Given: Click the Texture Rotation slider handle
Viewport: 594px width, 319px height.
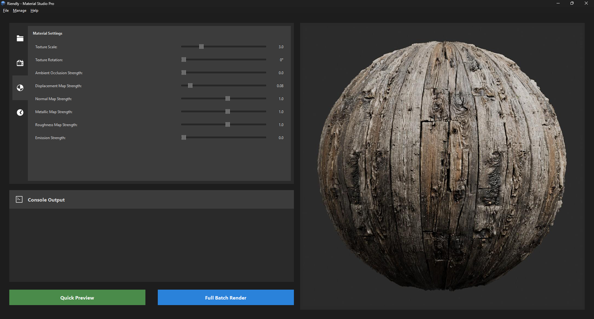Looking at the screenshot, I should point(183,60).
